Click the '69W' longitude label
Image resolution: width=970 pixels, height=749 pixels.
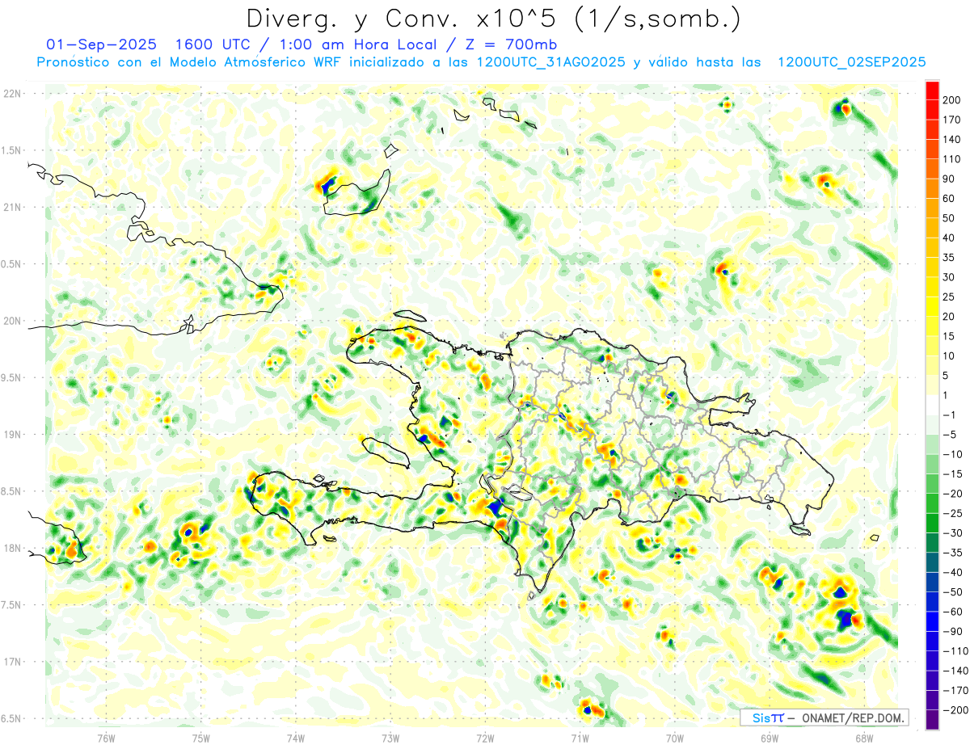click(x=769, y=738)
